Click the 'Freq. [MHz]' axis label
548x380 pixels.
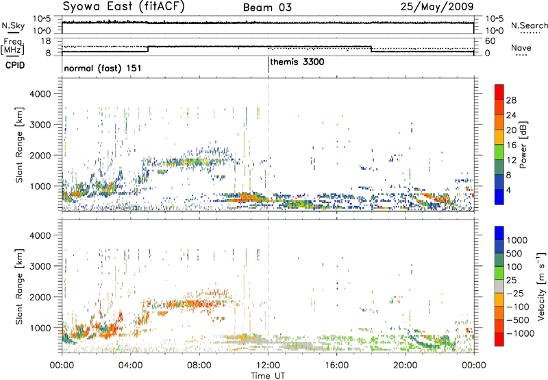13,47
